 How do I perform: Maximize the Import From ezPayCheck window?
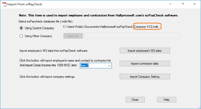(x=182, y=4)
